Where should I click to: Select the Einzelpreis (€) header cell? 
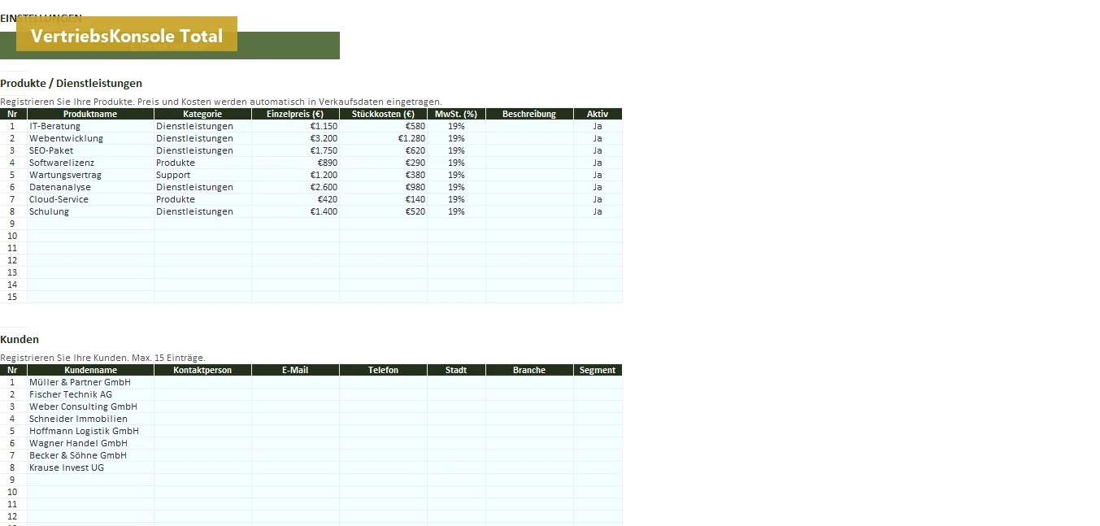[x=295, y=114]
